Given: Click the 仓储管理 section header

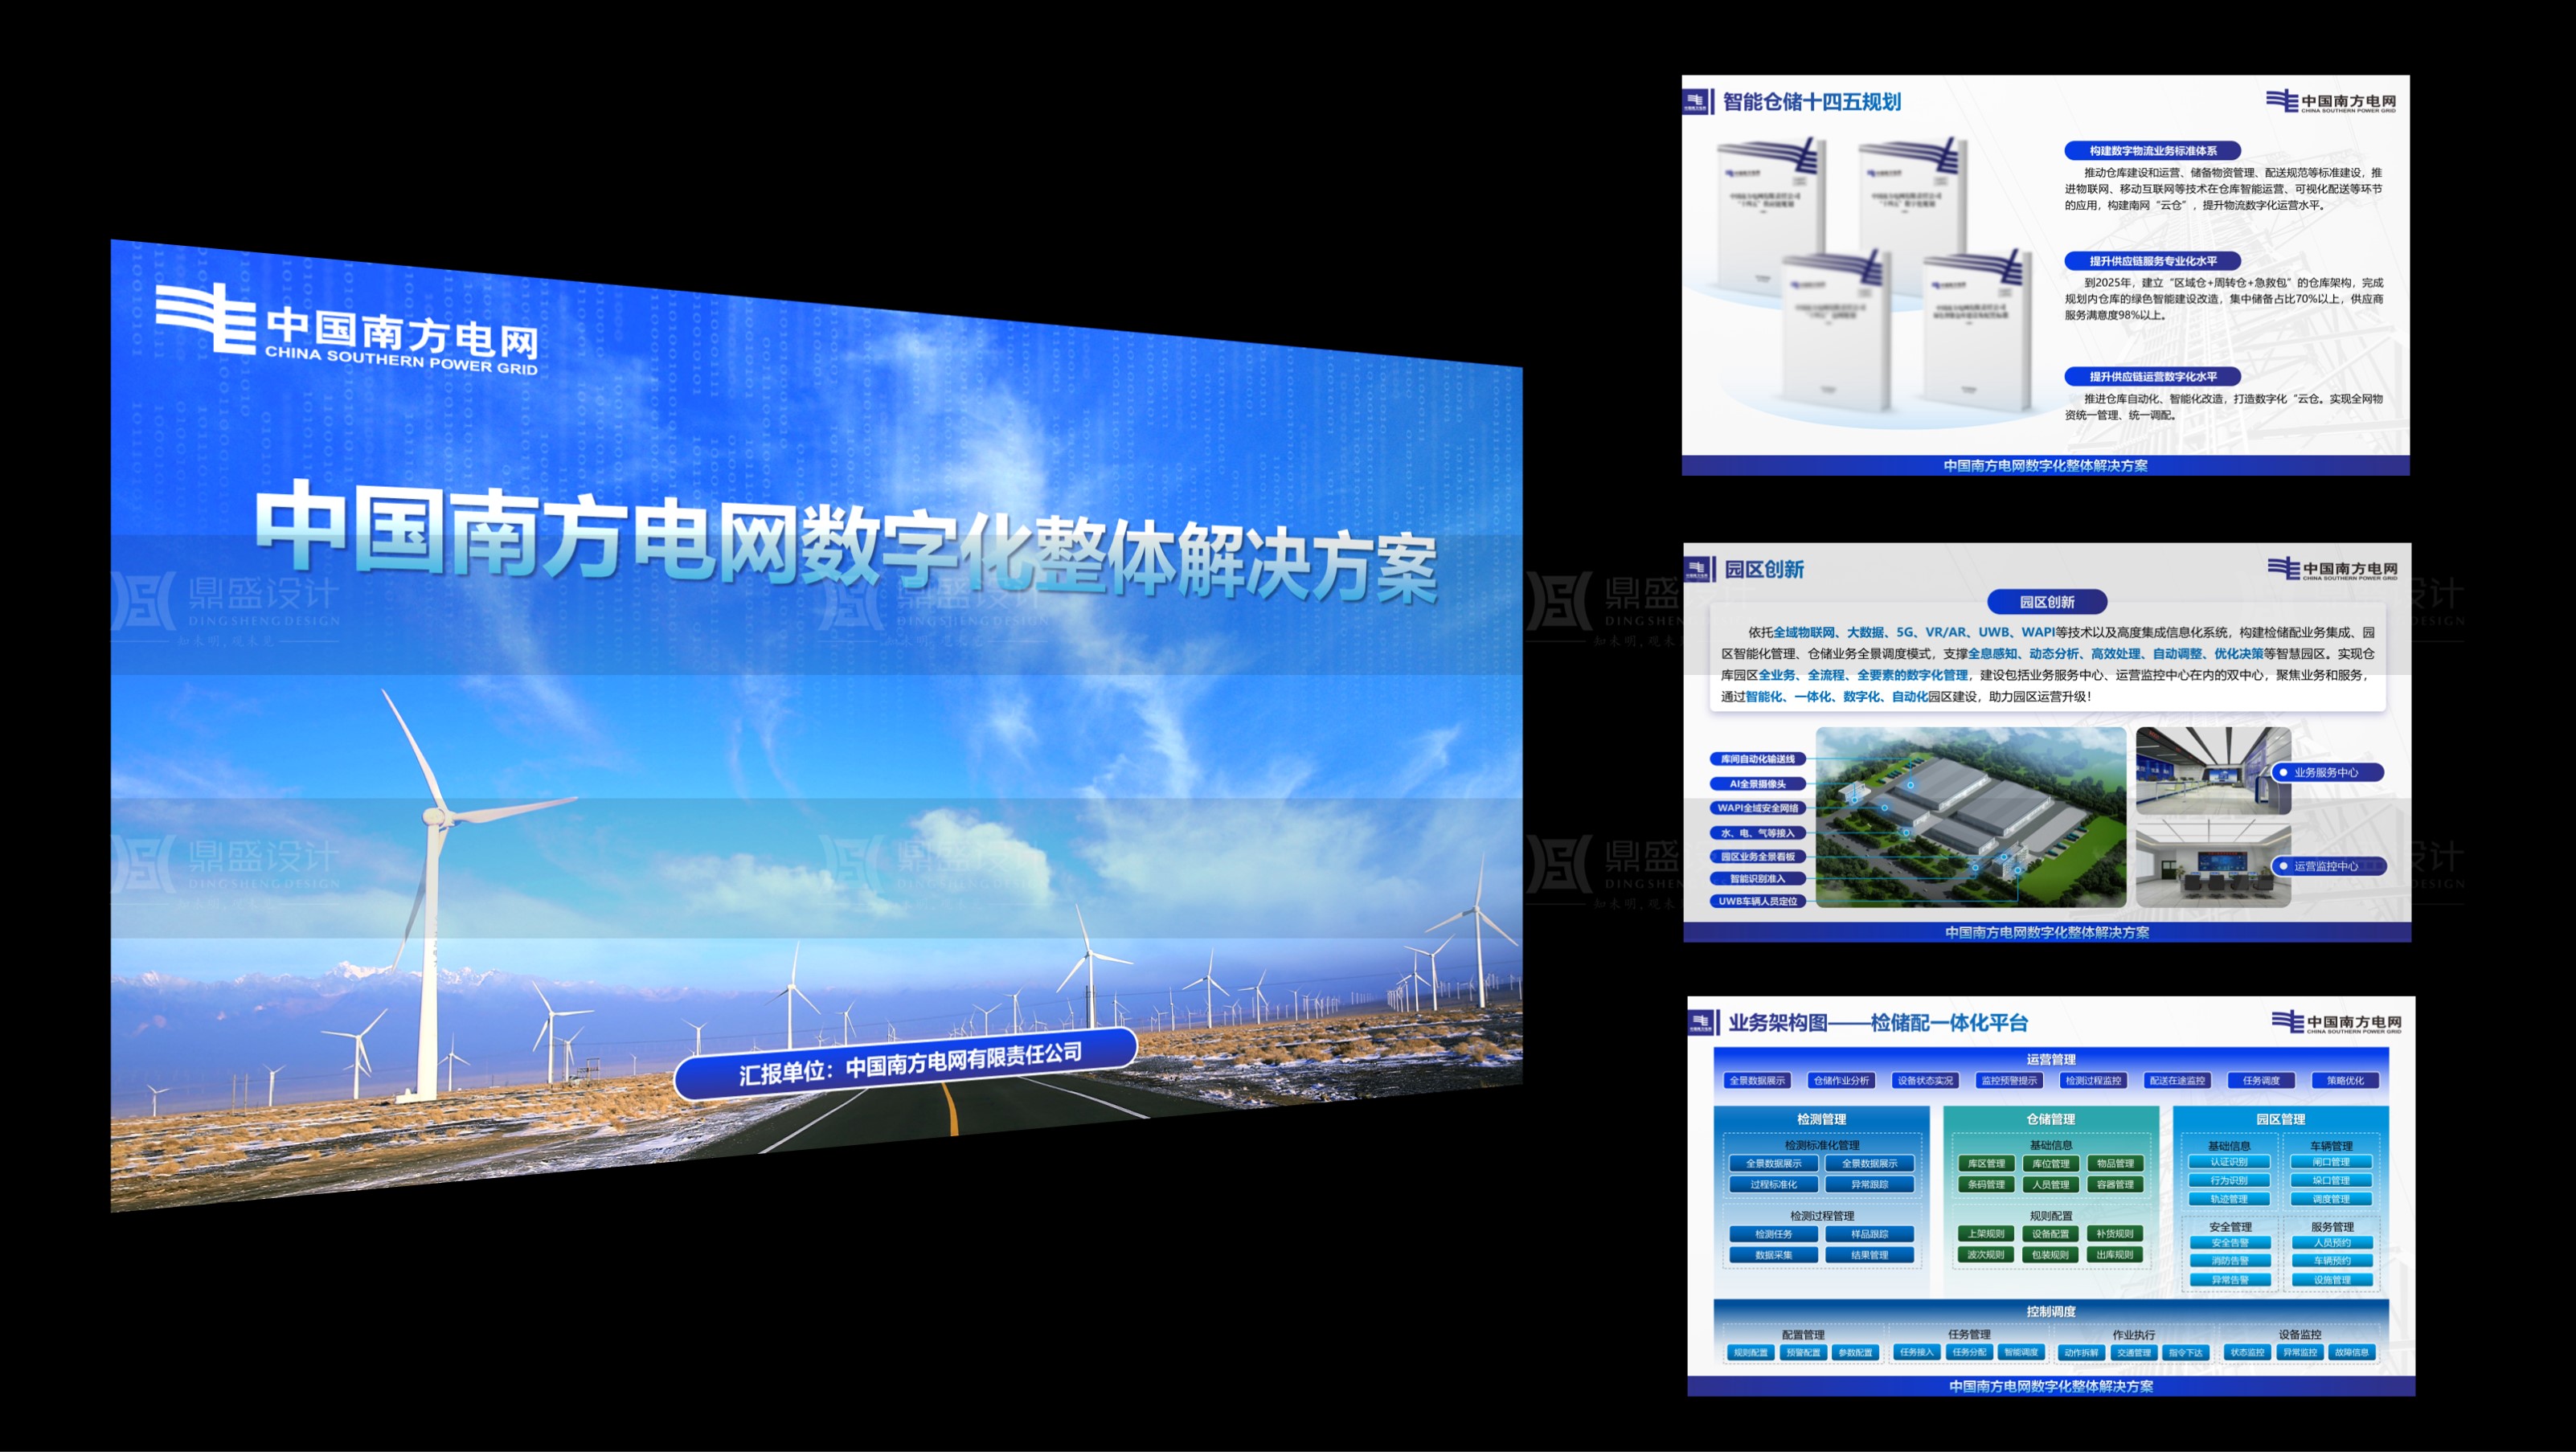Looking at the screenshot, I should [x=2050, y=1119].
